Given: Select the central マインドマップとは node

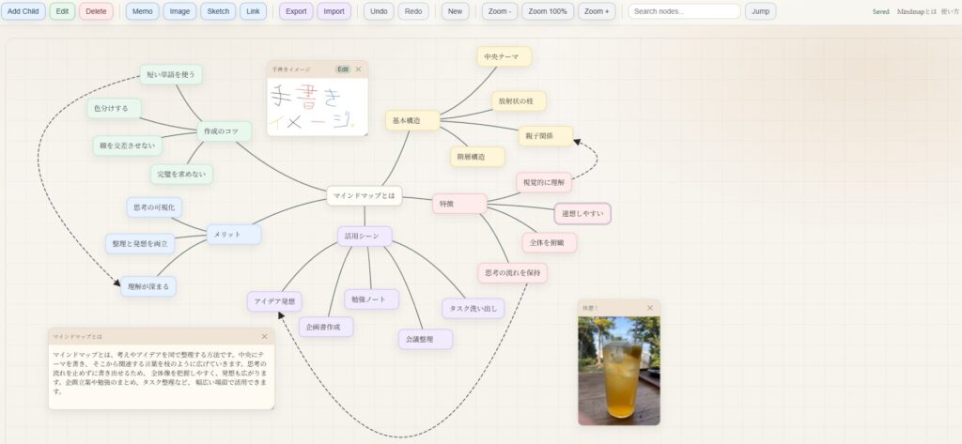Looking at the screenshot, I should pos(365,195).
